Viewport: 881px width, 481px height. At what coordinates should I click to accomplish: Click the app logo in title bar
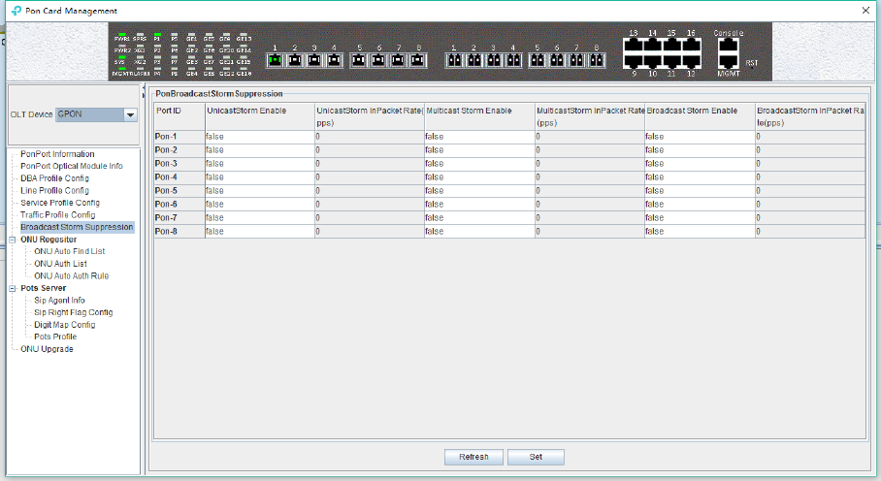point(16,11)
